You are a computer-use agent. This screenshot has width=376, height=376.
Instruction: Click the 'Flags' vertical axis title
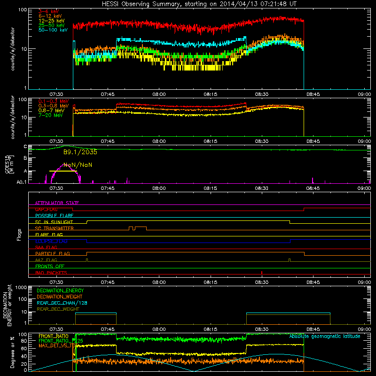pos(19,235)
